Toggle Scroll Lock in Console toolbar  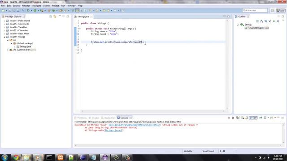[247, 118]
